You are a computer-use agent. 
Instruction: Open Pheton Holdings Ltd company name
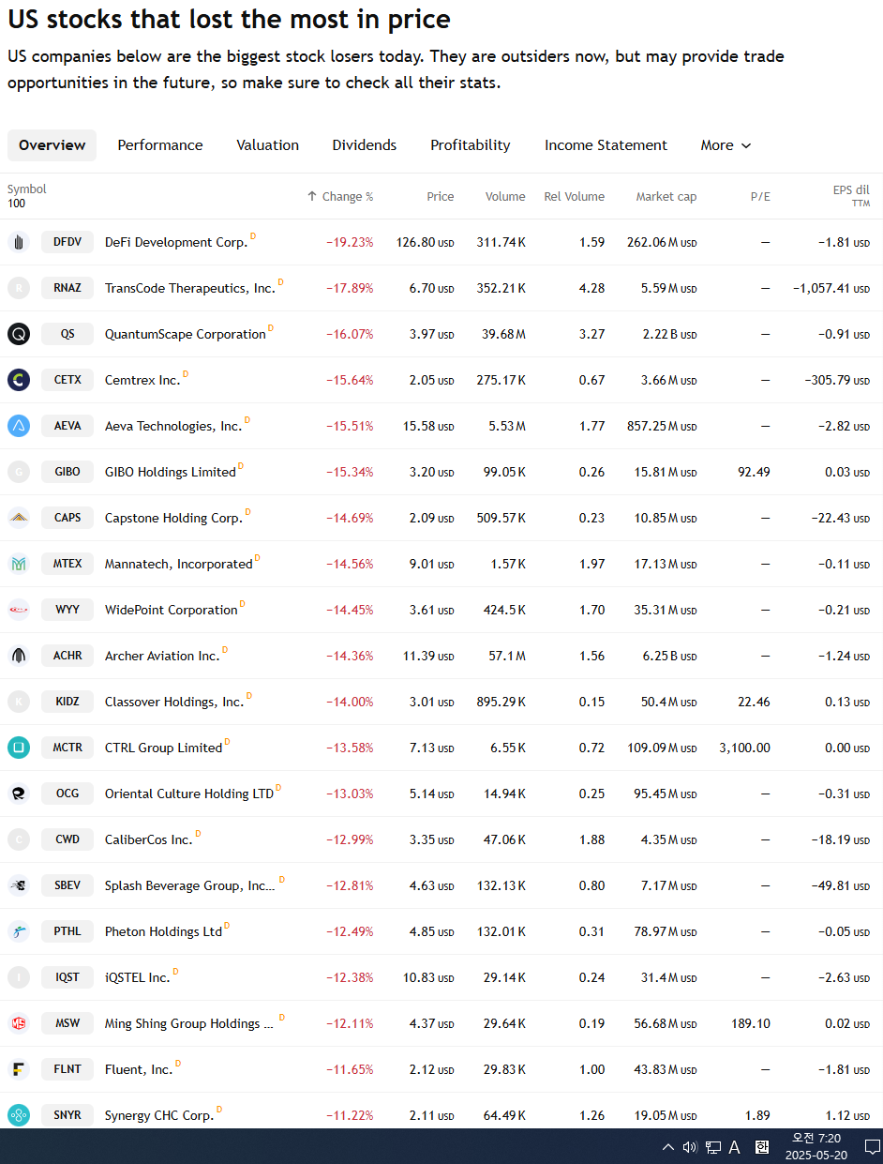click(x=164, y=931)
